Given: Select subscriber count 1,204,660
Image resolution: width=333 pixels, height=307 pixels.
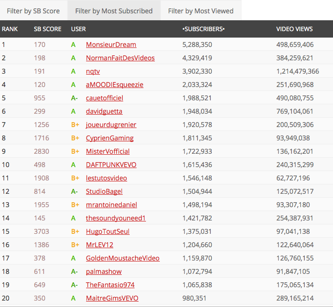Looking at the screenshot, I should [197, 245].
